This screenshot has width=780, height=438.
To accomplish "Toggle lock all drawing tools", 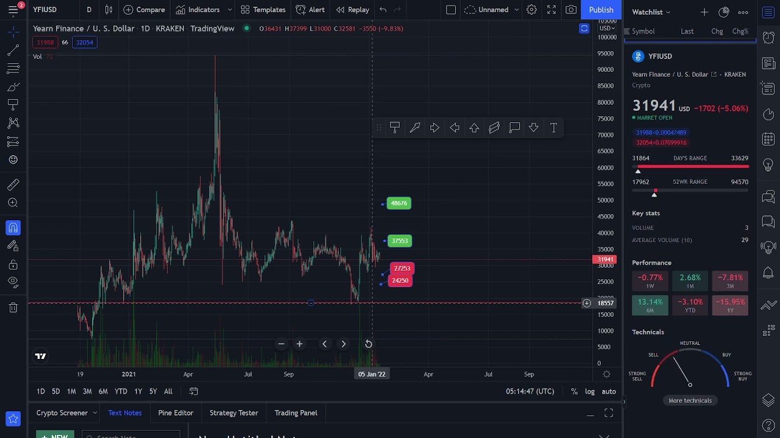I will 13,265.
